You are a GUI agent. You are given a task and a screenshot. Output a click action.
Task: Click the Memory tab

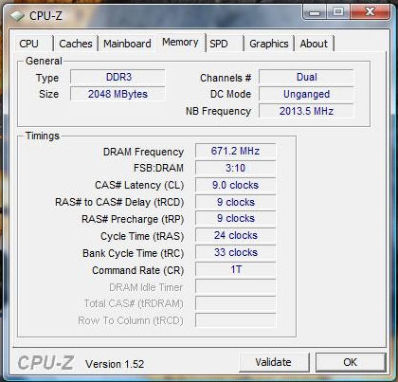[x=180, y=42]
